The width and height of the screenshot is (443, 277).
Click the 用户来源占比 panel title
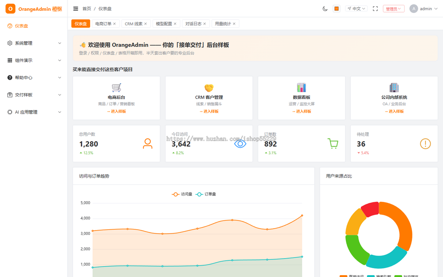pyautogui.click(x=339, y=176)
